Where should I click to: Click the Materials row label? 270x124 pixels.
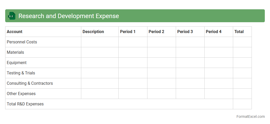(15, 52)
